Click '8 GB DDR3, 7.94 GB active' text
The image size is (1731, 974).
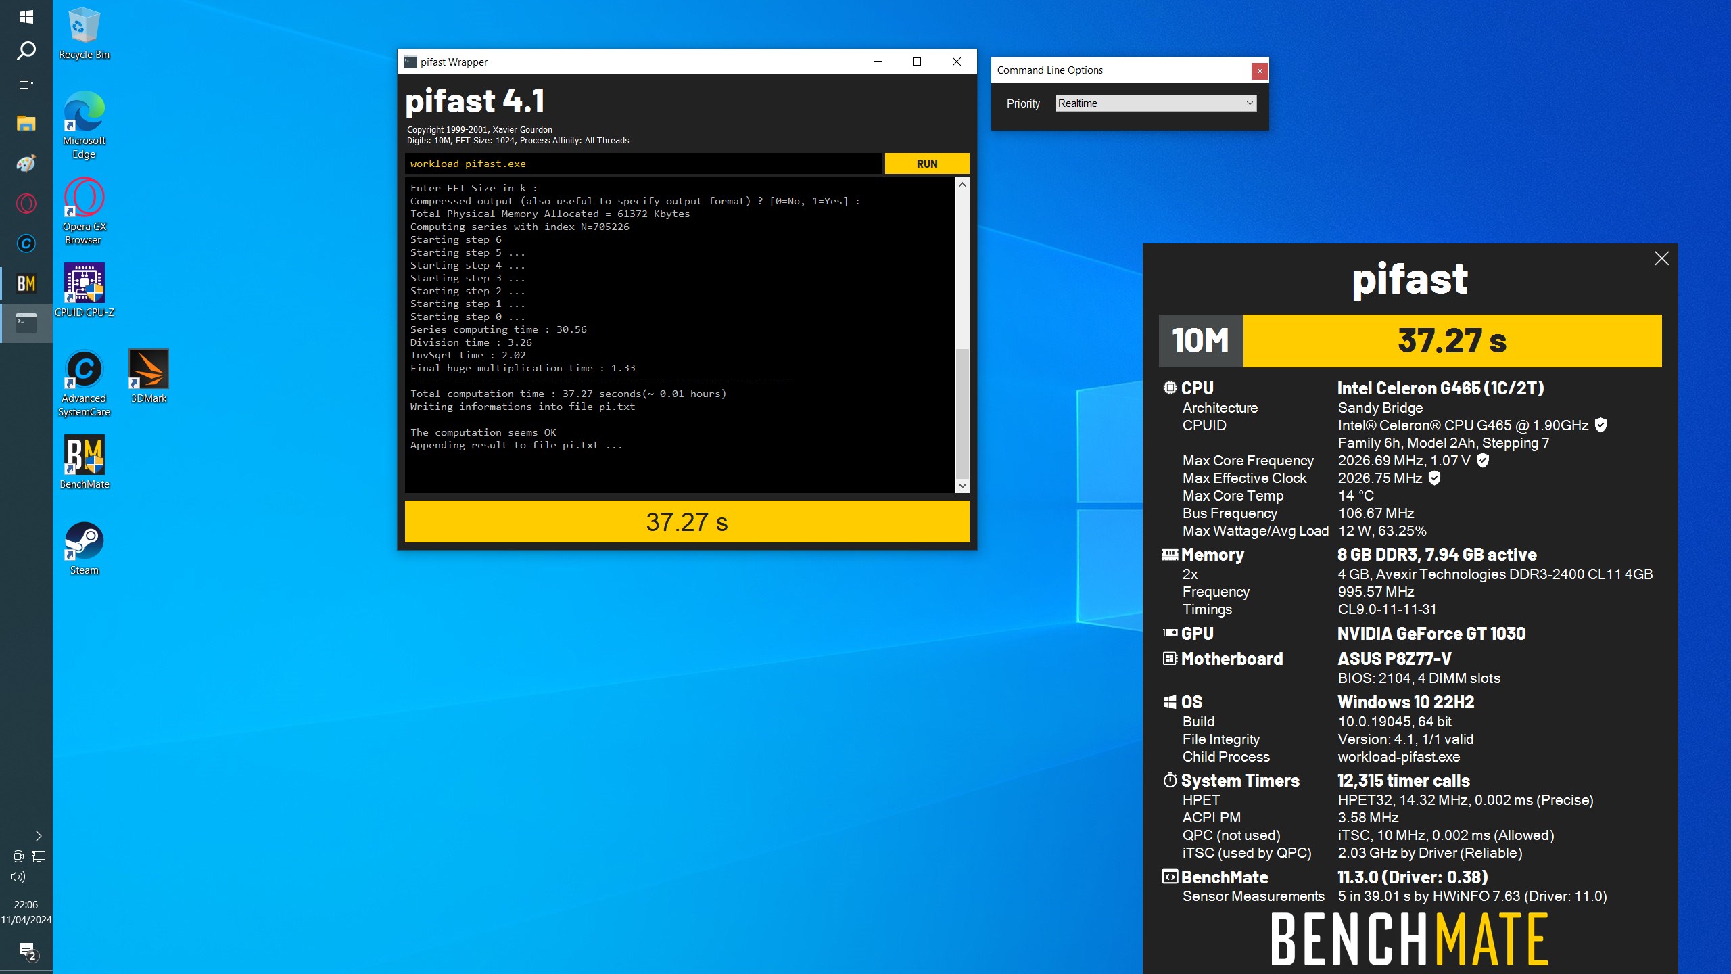(x=1437, y=555)
